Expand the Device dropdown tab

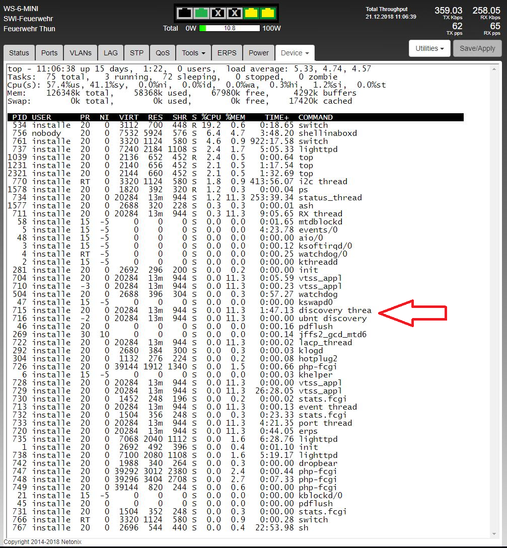(x=295, y=53)
